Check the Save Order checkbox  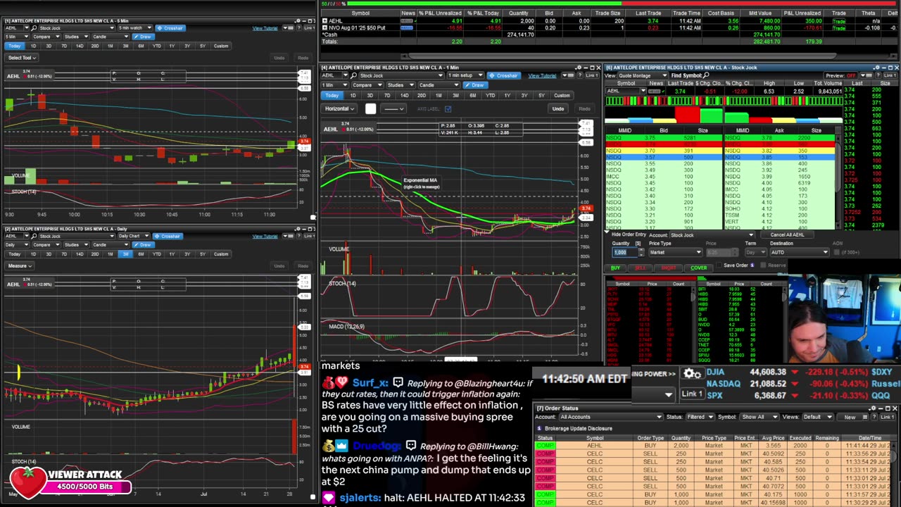click(x=719, y=265)
